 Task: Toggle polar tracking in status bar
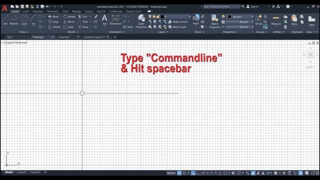point(203,173)
